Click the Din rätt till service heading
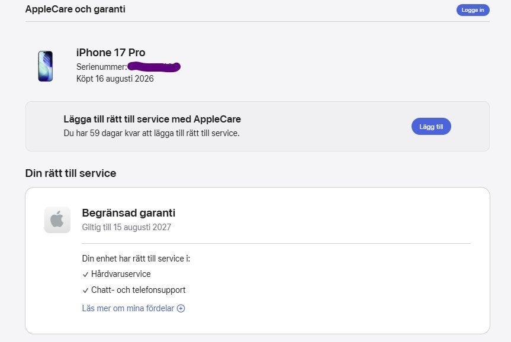This screenshot has width=511, height=342. 70,173
